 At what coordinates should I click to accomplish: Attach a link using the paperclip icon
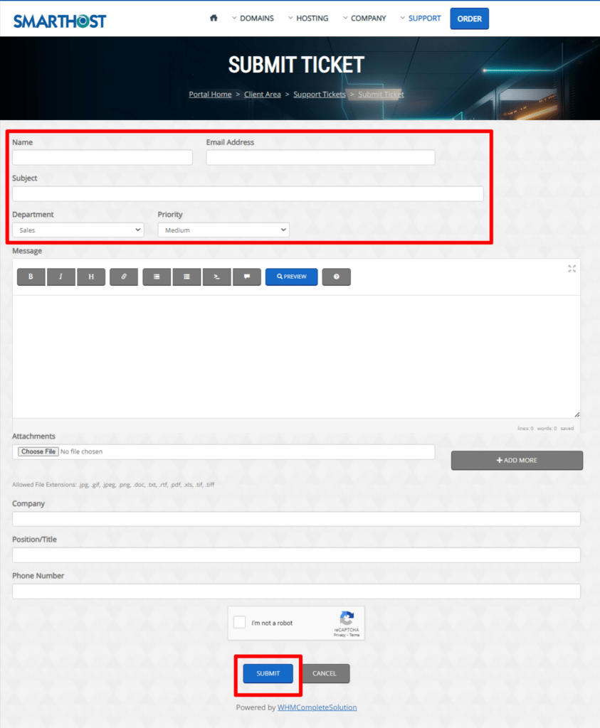[x=124, y=277]
